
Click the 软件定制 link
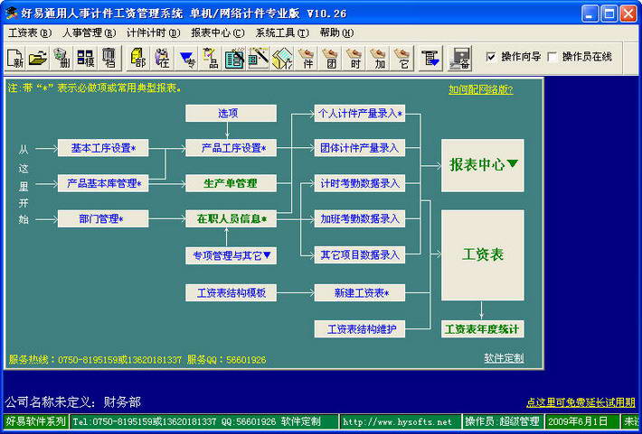click(504, 358)
